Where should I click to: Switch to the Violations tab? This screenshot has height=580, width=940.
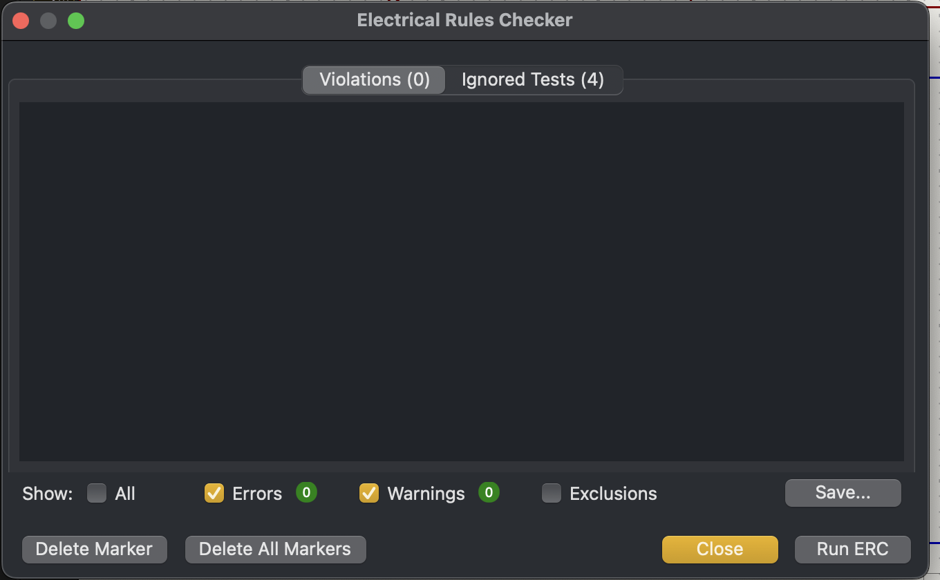pos(374,79)
